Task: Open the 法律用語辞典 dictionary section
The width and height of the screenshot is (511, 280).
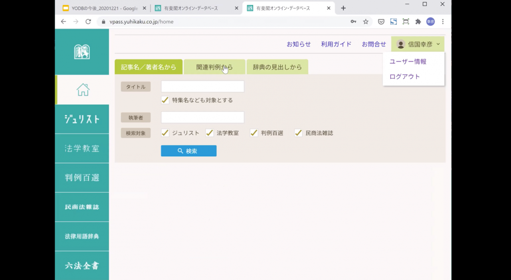Action: click(x=82, y=236)
